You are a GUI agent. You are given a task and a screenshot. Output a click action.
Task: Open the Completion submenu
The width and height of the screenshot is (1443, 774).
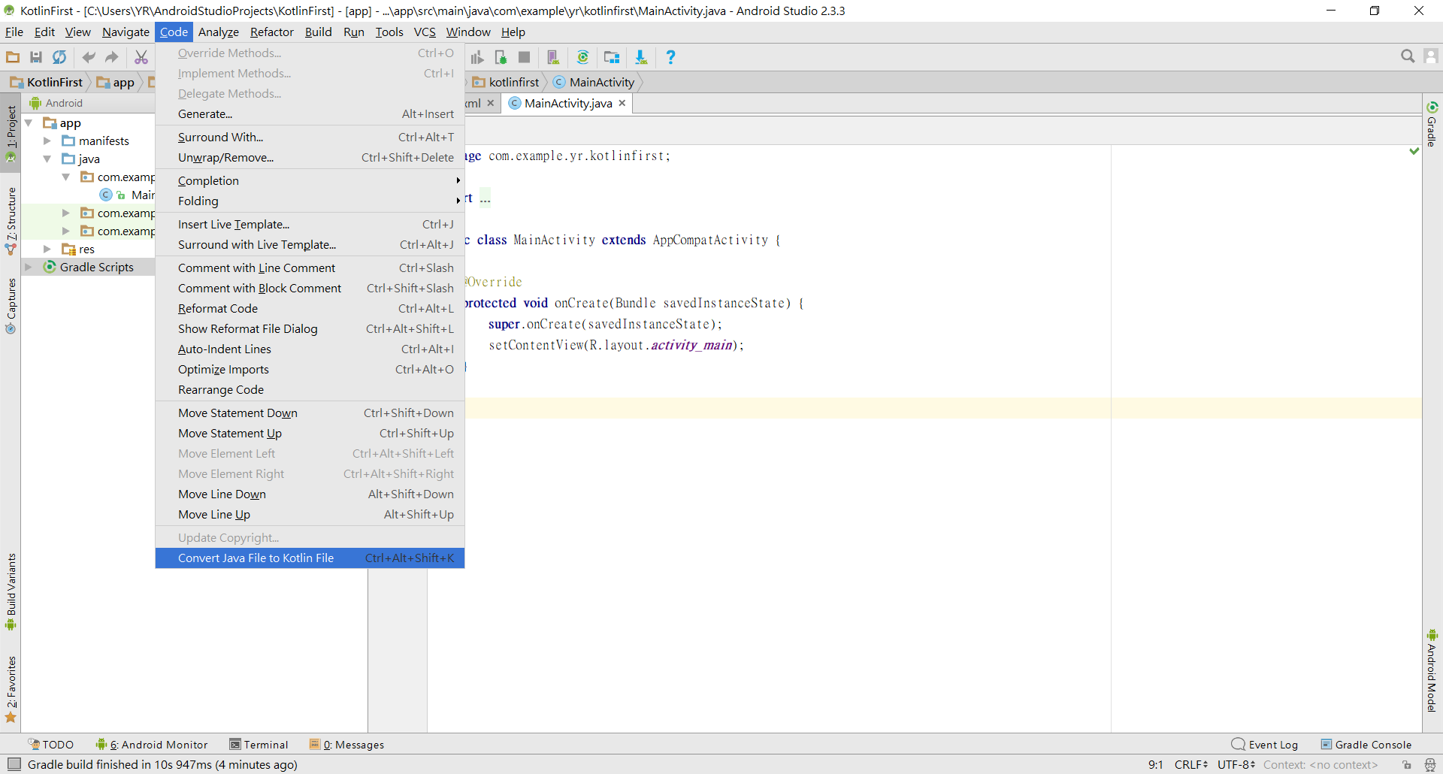(x=310, y=180)
